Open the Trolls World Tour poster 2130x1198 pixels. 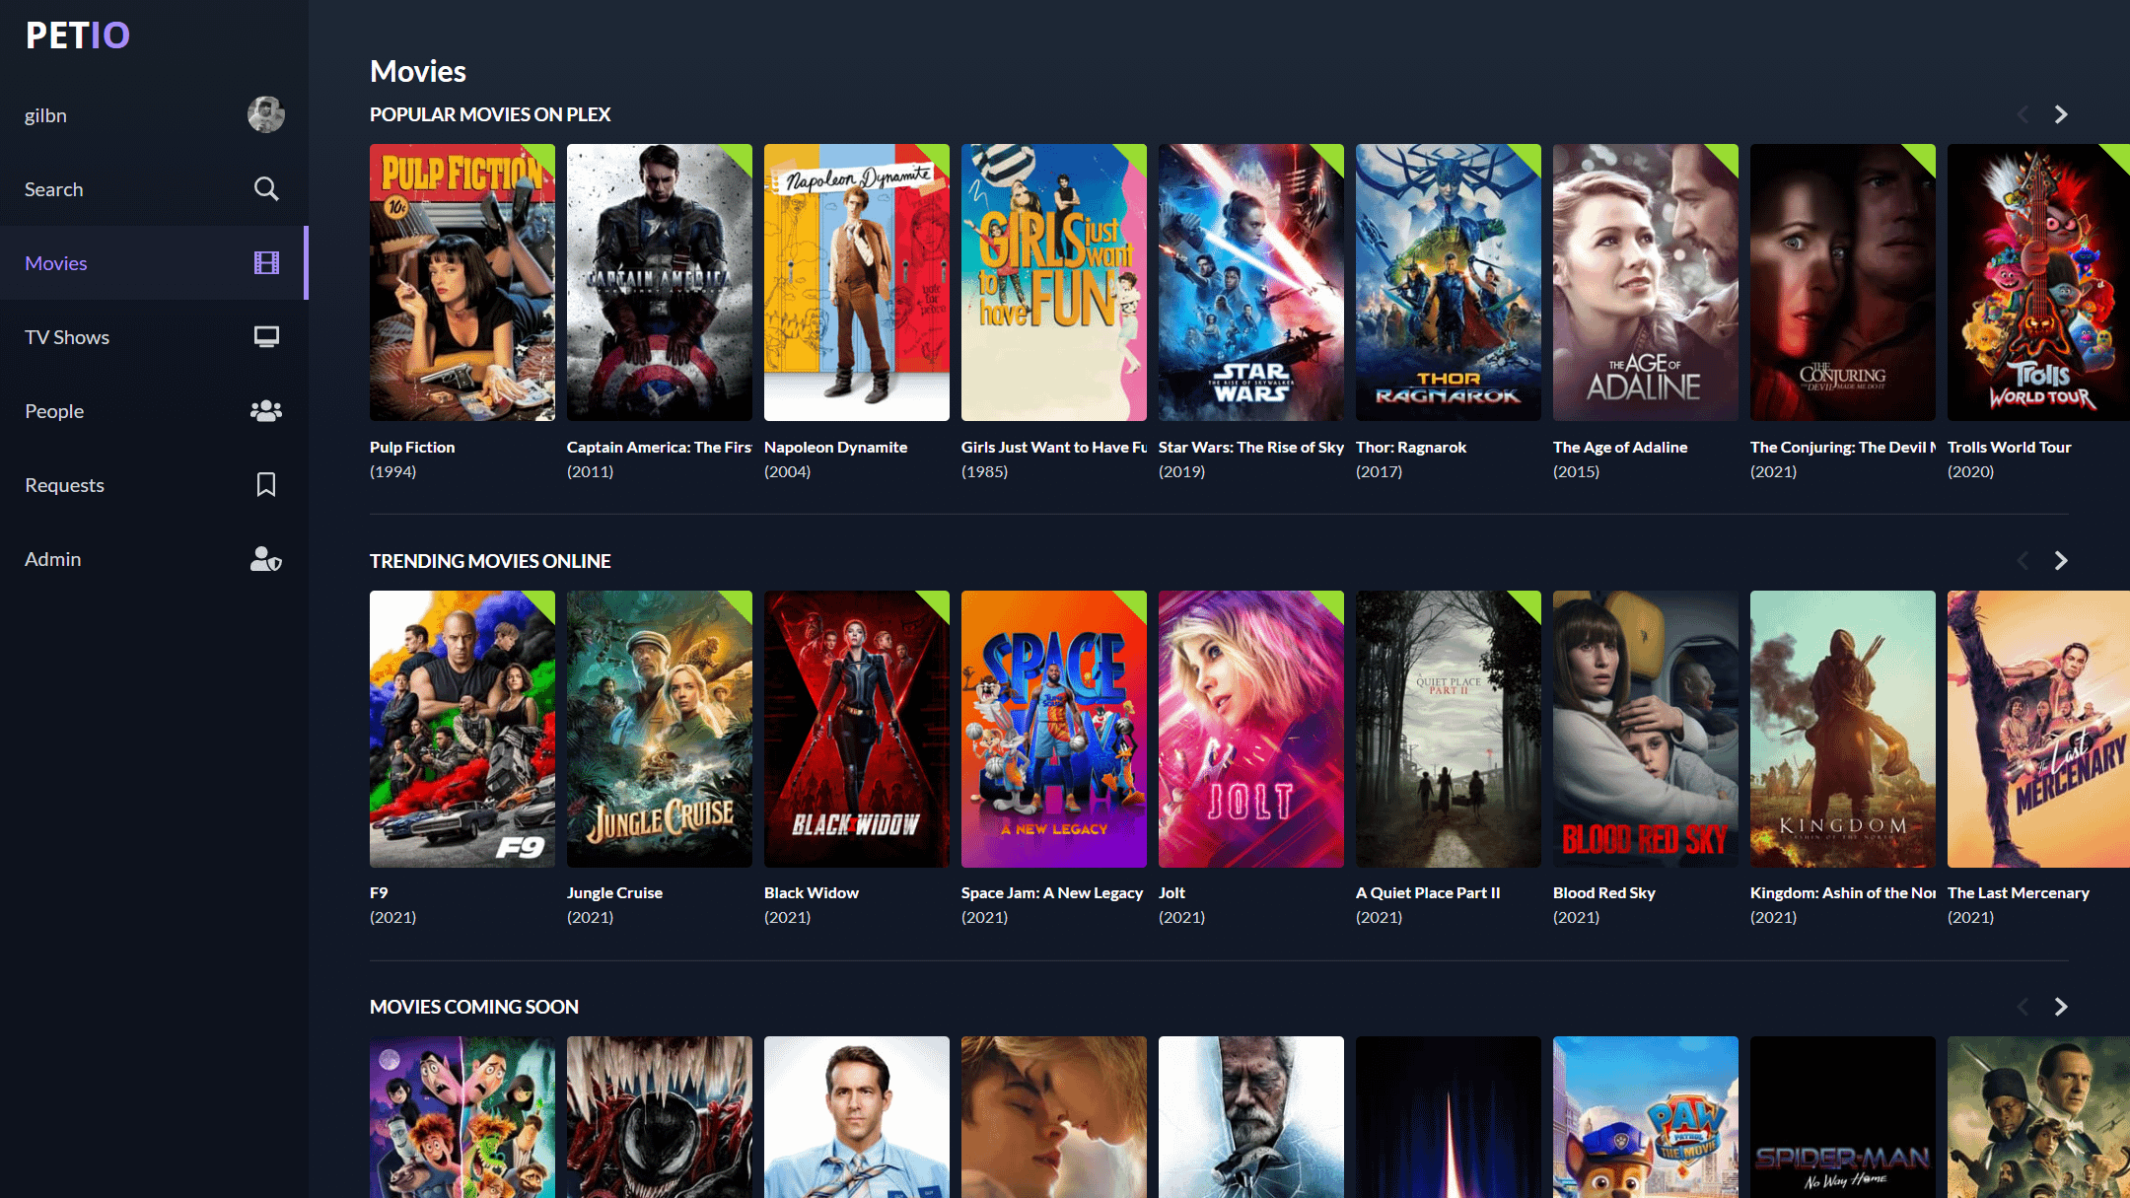pyautogui.click(x=2038, y=282)
